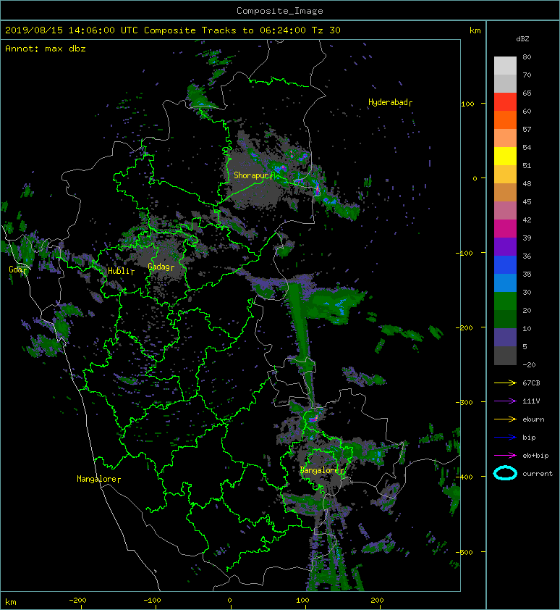The image size is (560, 610).
Task: Click the cyan 'current' ellipse symbol
Action: click(505, 474)
